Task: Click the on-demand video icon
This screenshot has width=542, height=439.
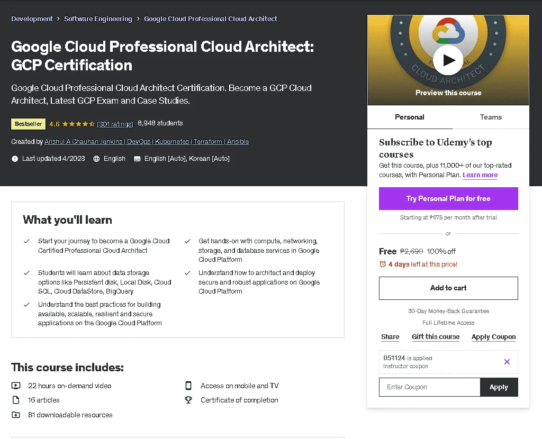Action: (x=16, y=386)
